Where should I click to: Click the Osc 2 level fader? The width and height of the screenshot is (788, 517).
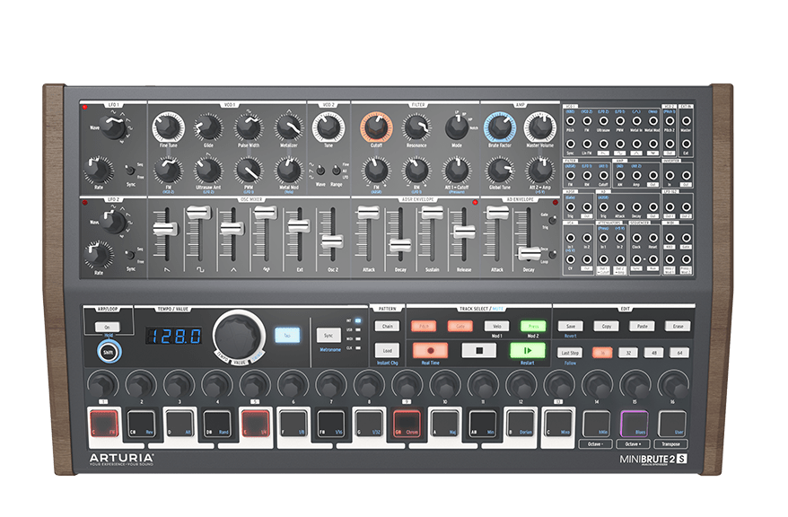[332, 241]
